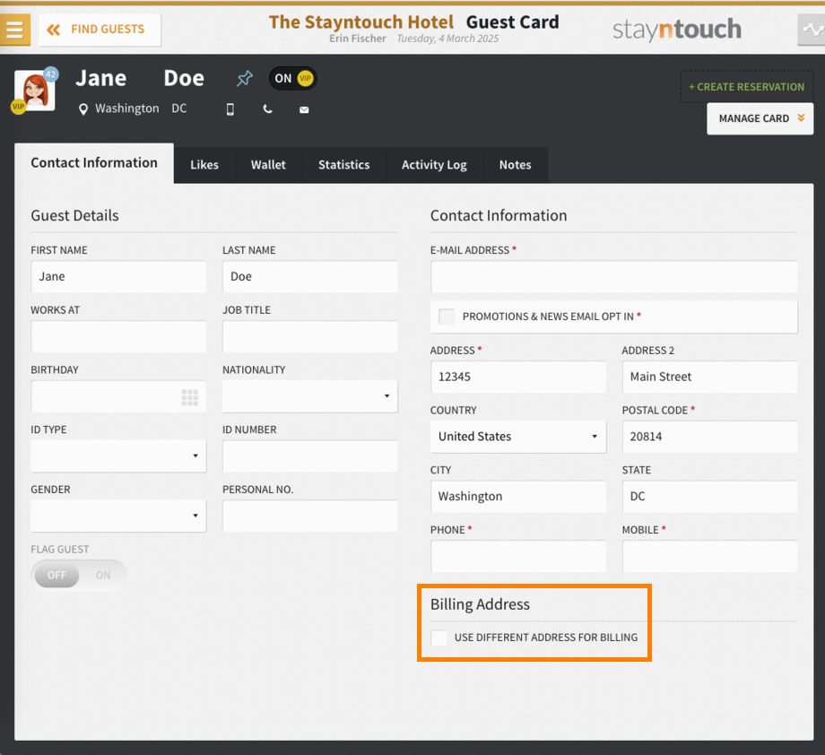The height and width of the screenshot is (755, 825).
Task: Click Jane Doe's guest avatar photo
Action: (x=35, y=91)
